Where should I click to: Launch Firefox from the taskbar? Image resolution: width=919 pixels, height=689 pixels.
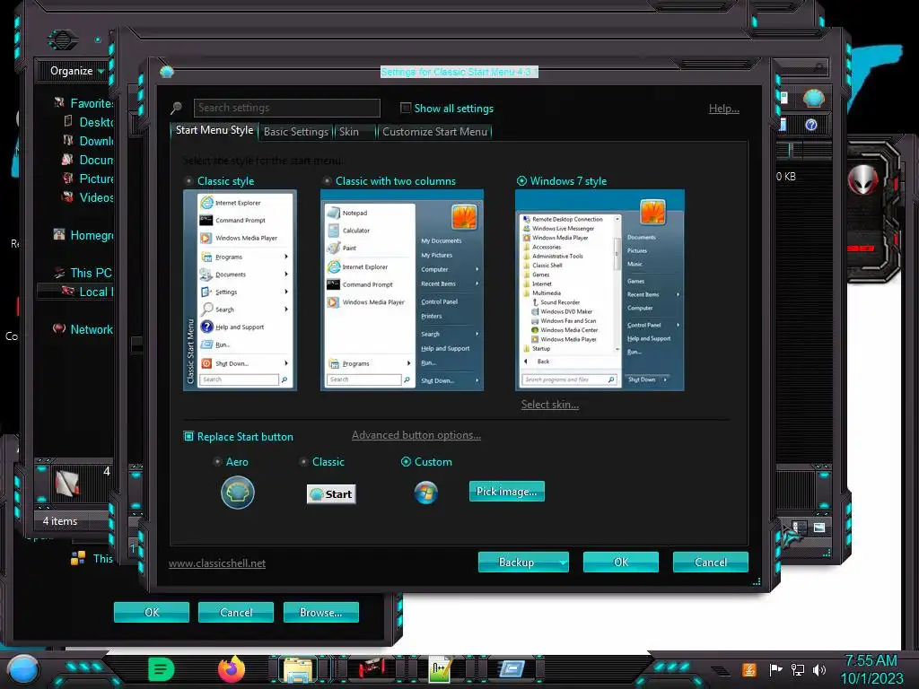pos(232,669)
